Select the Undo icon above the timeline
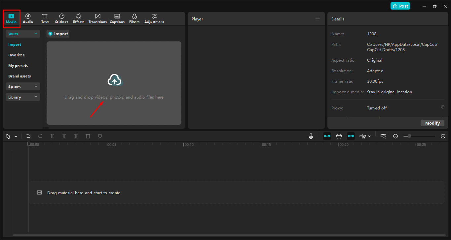 (28, 136)
